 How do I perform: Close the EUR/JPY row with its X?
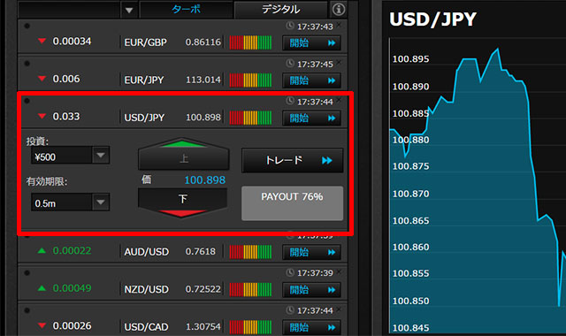(x=339, y=63)
